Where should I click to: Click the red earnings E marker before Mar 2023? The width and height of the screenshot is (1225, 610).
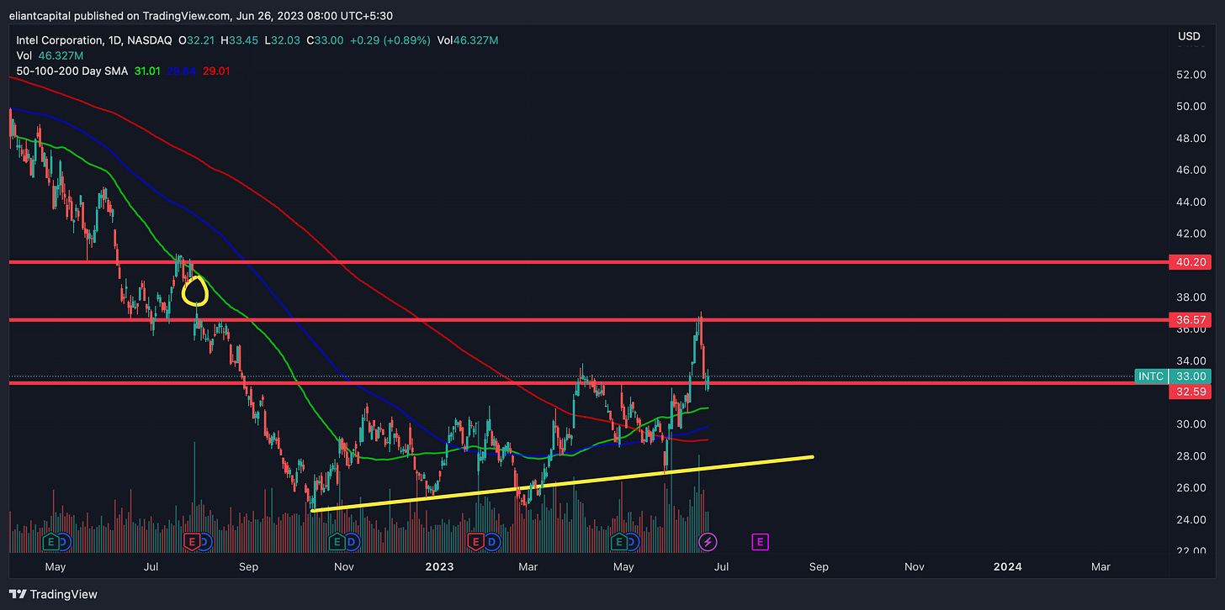pyautogui.click(x=475, y=542)
